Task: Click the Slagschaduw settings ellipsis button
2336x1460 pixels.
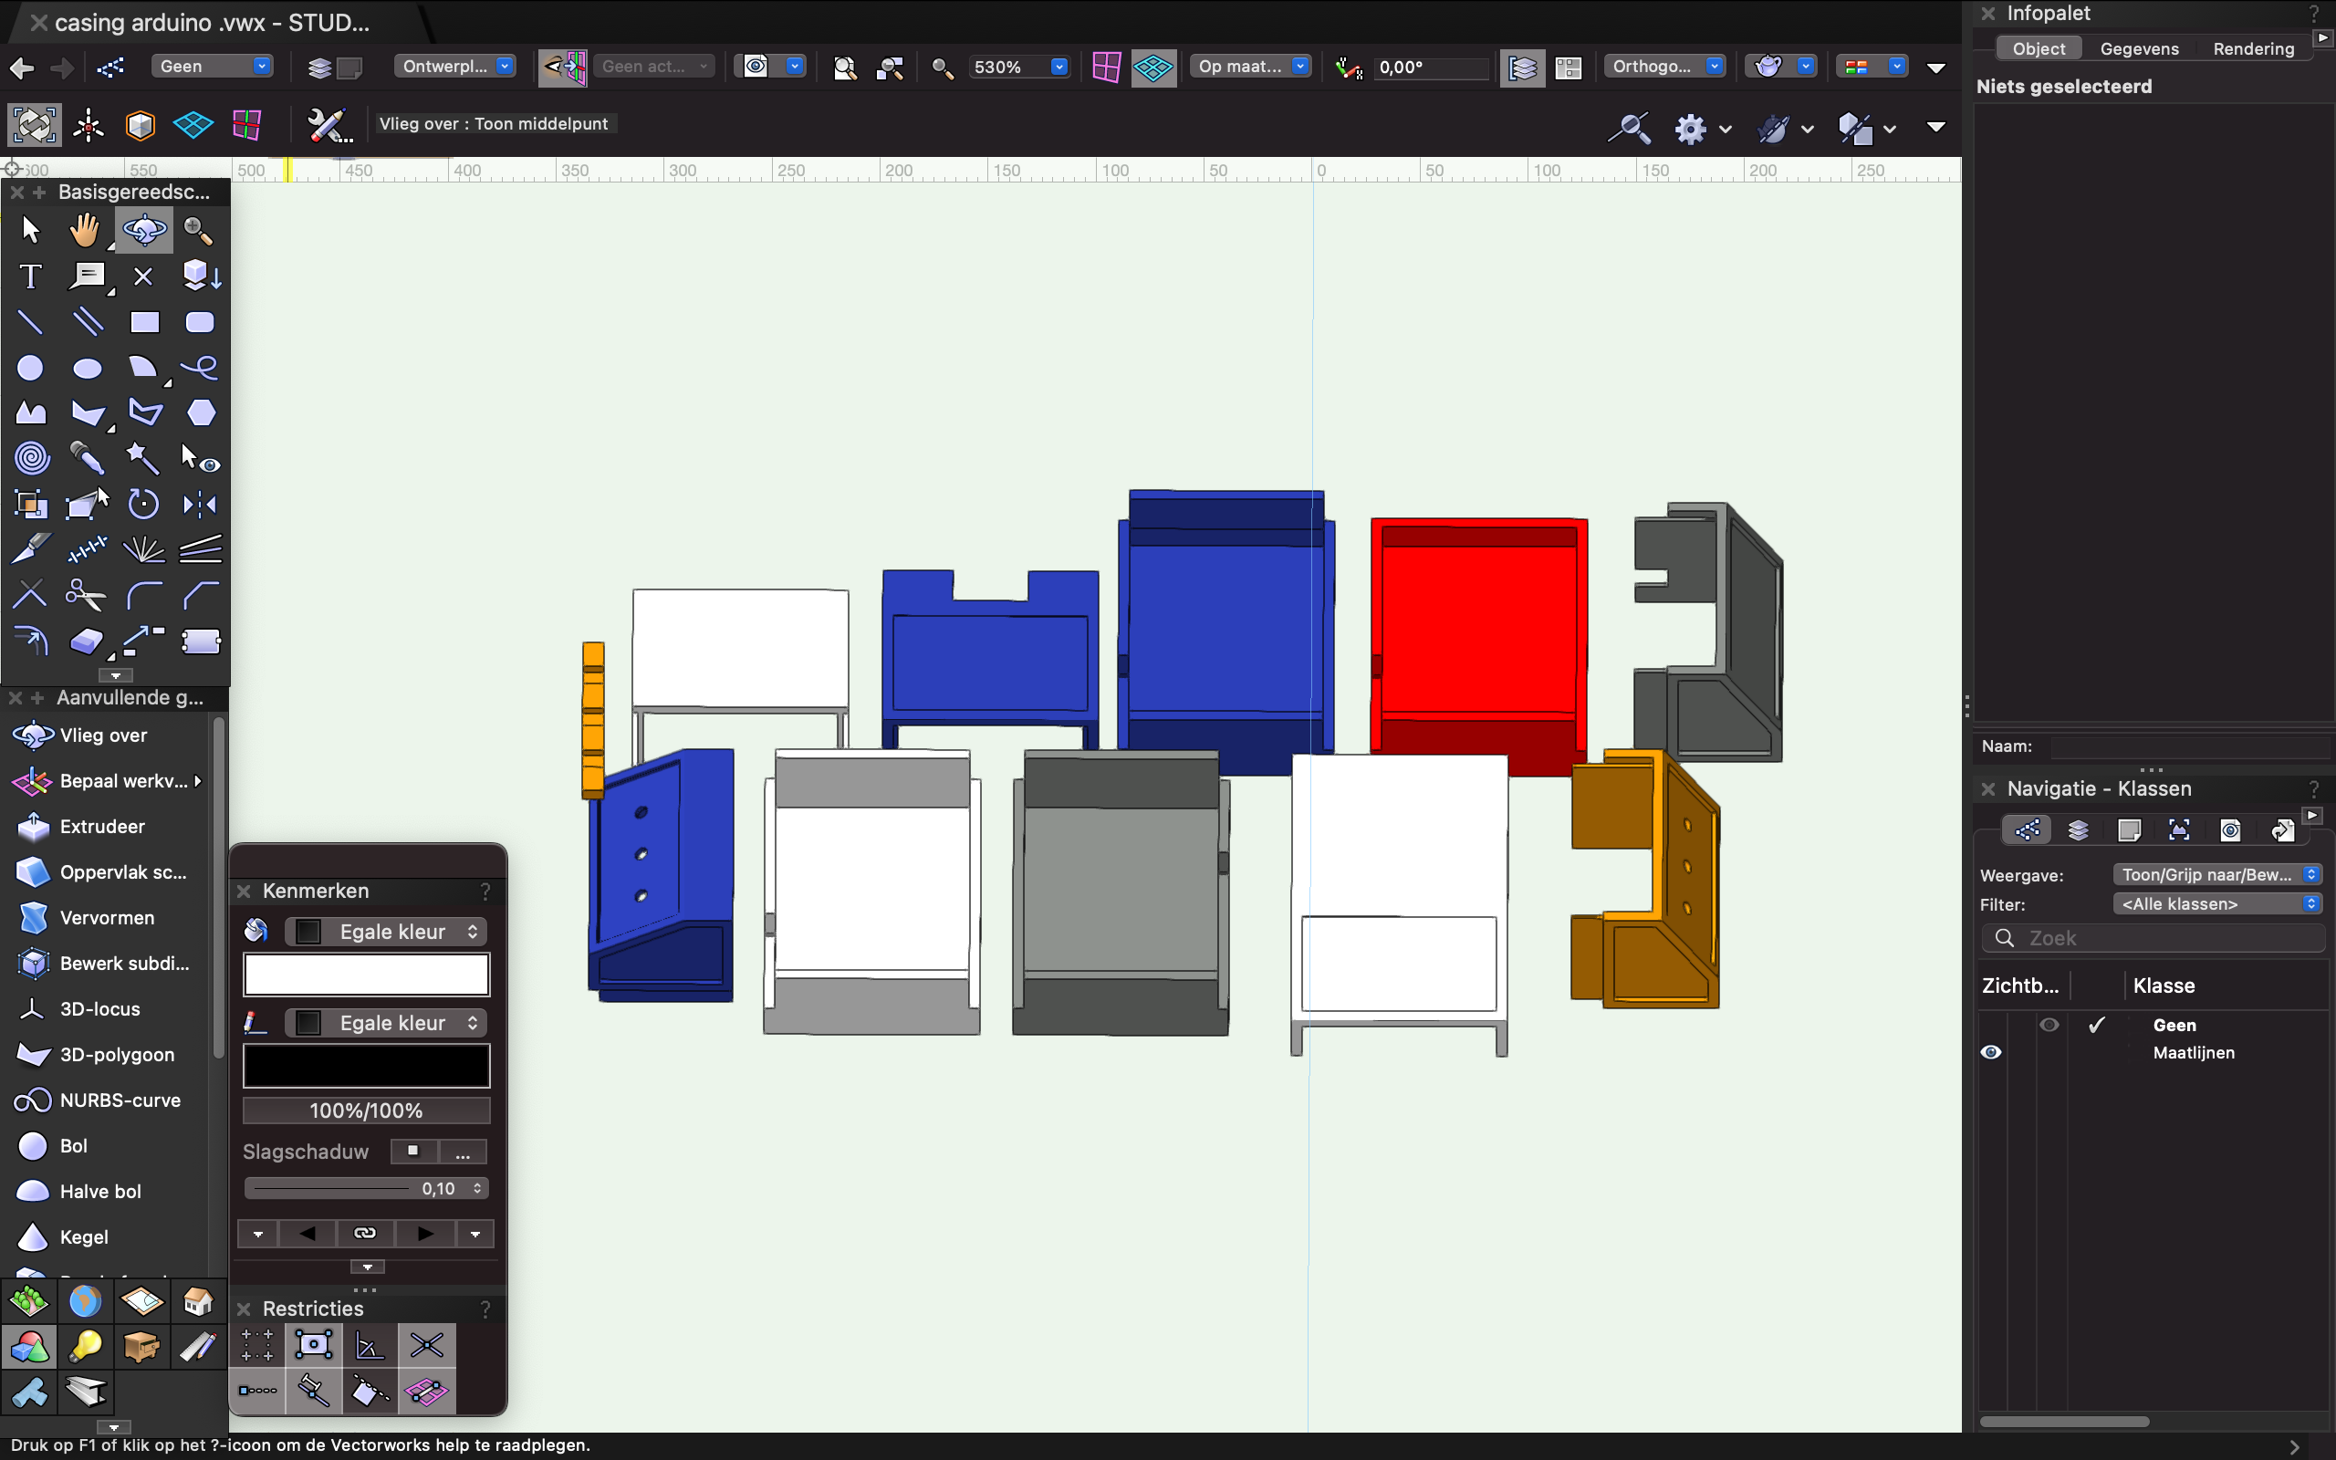Action: (464, 1152)
